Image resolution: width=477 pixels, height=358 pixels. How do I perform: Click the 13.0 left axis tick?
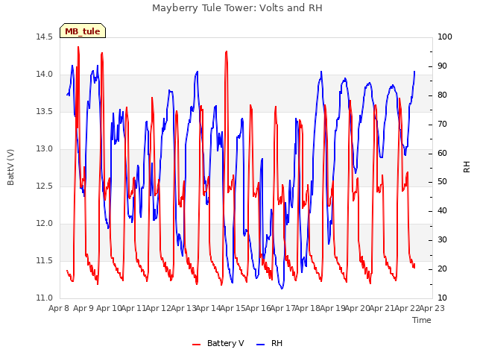[x=44, y=149]
